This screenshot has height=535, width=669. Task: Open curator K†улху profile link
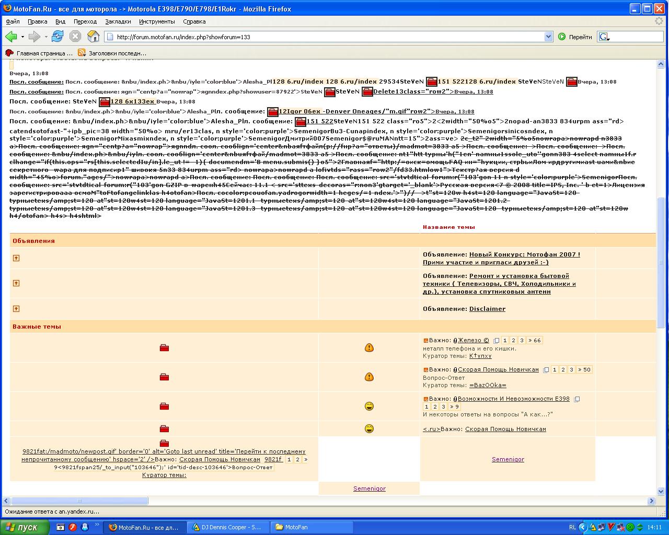[480, 356]
